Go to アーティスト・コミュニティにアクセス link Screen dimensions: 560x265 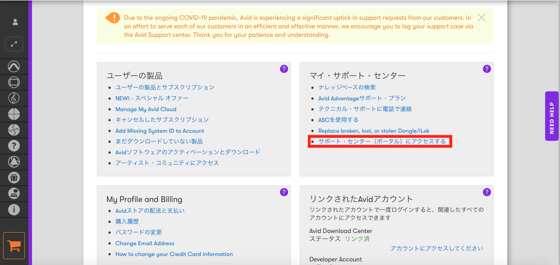click(167, 163)
